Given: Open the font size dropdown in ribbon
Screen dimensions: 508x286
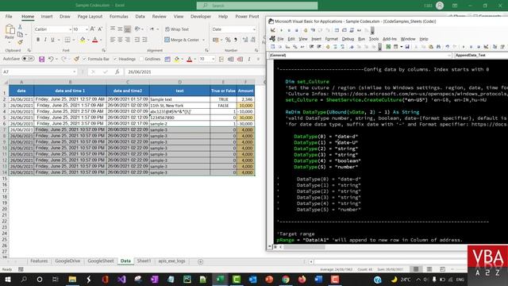Looking at the screenshot, I should (x=87, y=29).
